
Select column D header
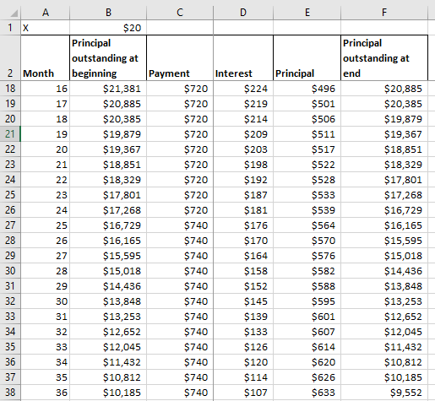(x=243, y=13)
